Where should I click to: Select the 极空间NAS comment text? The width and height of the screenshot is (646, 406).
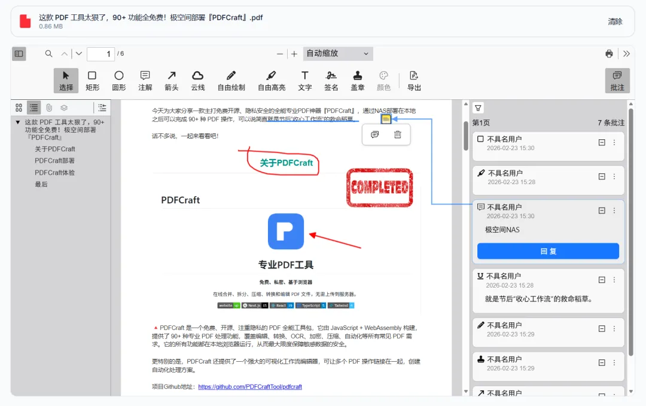point(502,230)
